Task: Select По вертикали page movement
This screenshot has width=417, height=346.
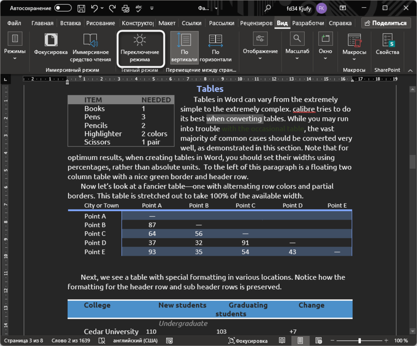Action: [184, 47]
